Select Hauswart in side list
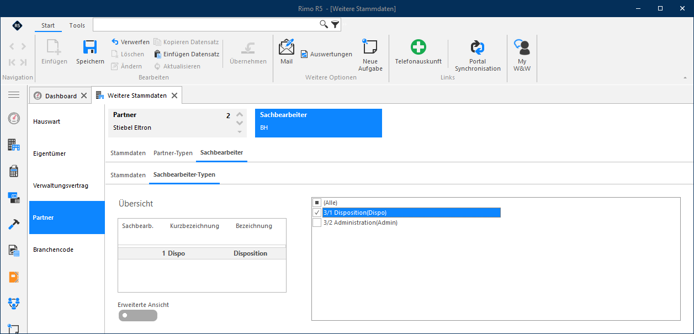 (67, 121)
